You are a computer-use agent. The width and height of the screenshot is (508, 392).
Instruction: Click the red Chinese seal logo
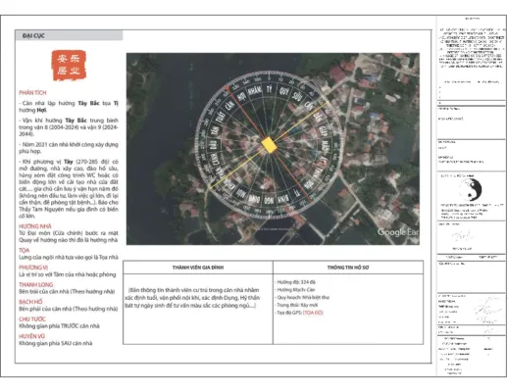click(x=69, y=66)
